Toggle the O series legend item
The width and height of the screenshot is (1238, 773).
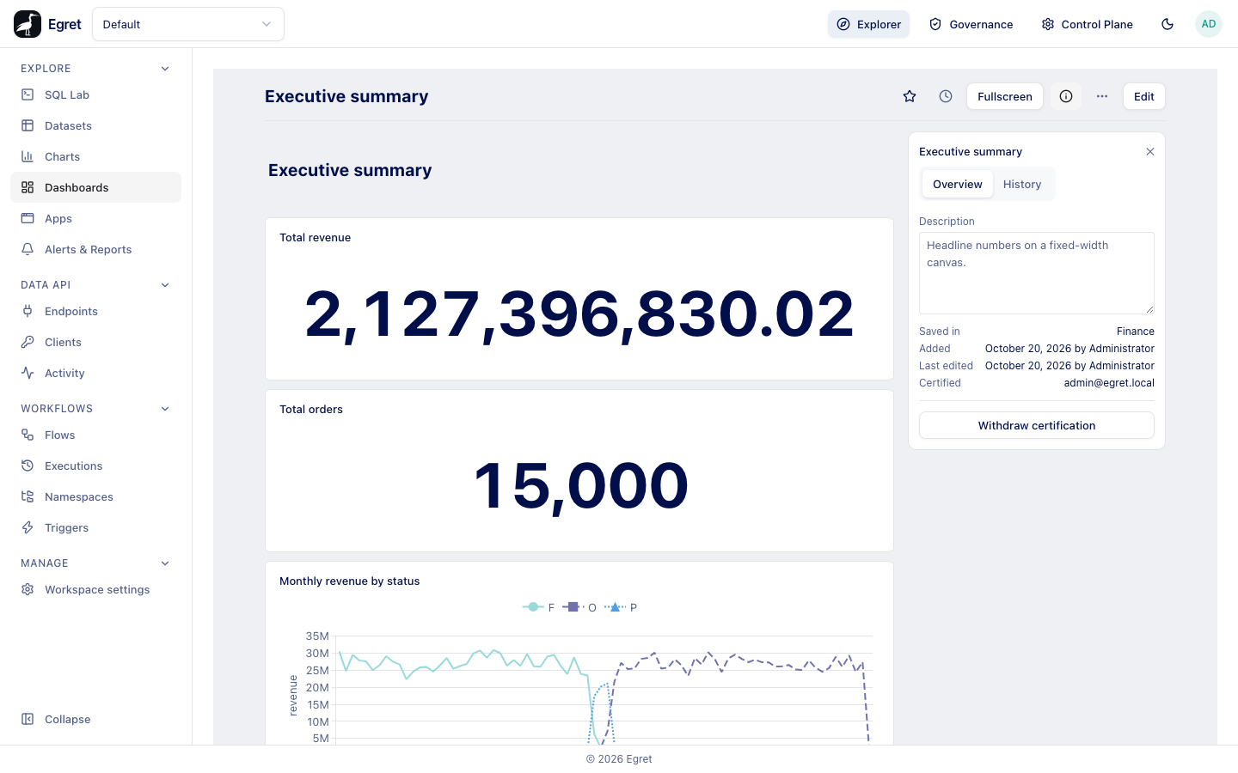click(x=579, y=607)
